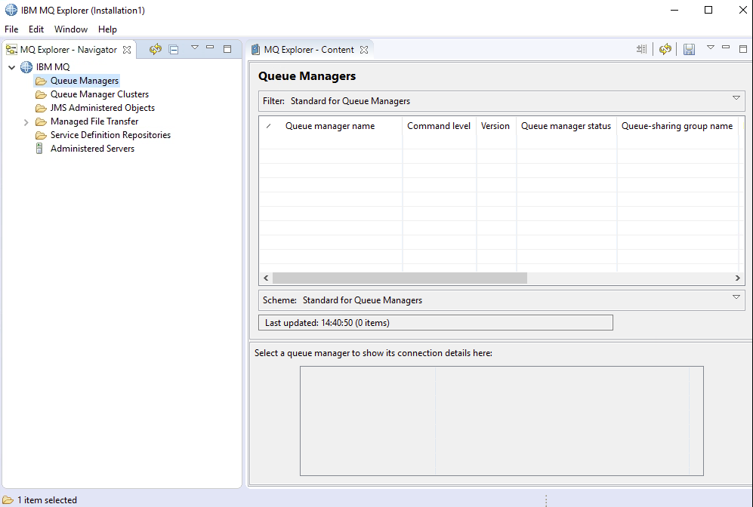Close the MQ Explorer - Navigator tab

point(127,49)
